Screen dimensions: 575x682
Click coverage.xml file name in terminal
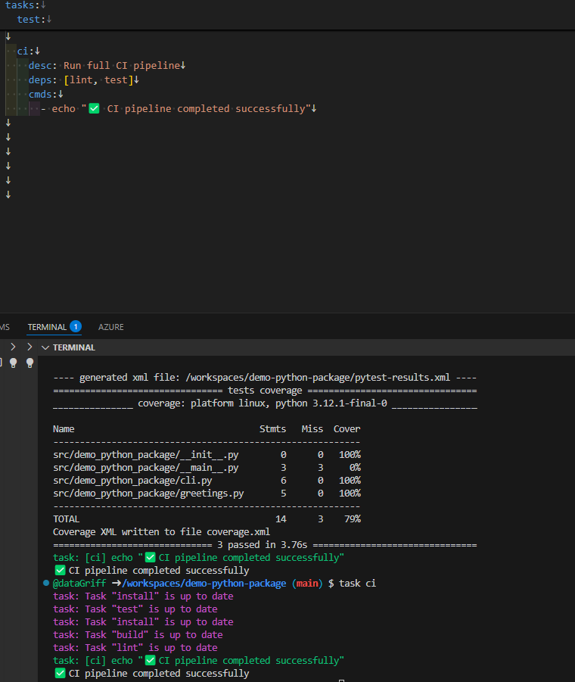click(238, 532)
